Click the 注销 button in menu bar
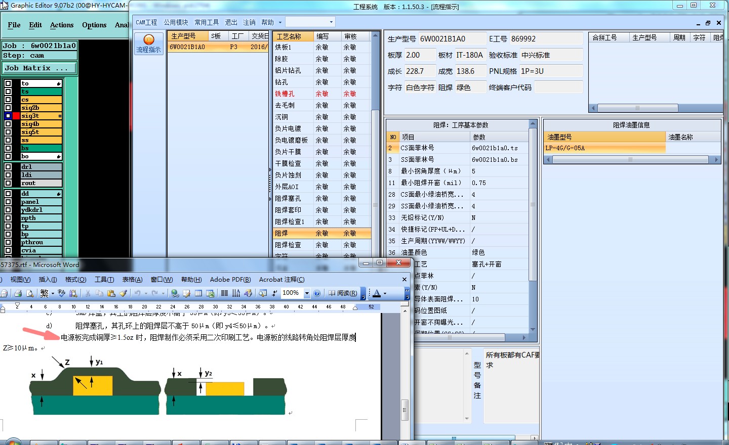 249,22
